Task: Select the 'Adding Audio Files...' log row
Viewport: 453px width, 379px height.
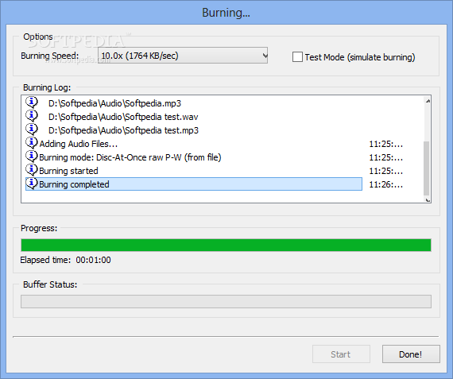Action: click(x=194, y=144)
